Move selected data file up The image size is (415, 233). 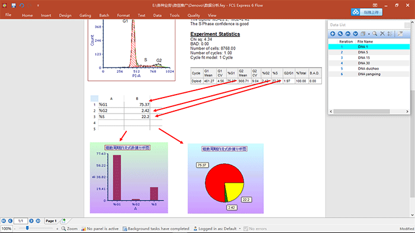(348, 34)
